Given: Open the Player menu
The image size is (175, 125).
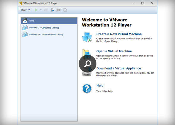Looking at the screenshot, I should [25, 10].
